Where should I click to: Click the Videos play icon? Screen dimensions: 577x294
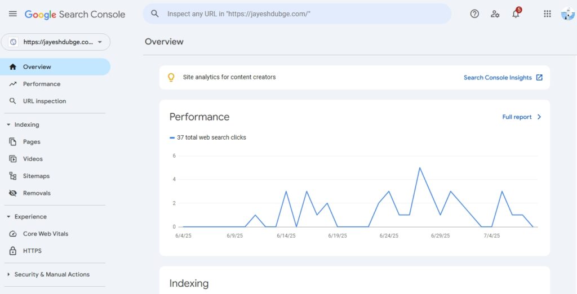13,159
